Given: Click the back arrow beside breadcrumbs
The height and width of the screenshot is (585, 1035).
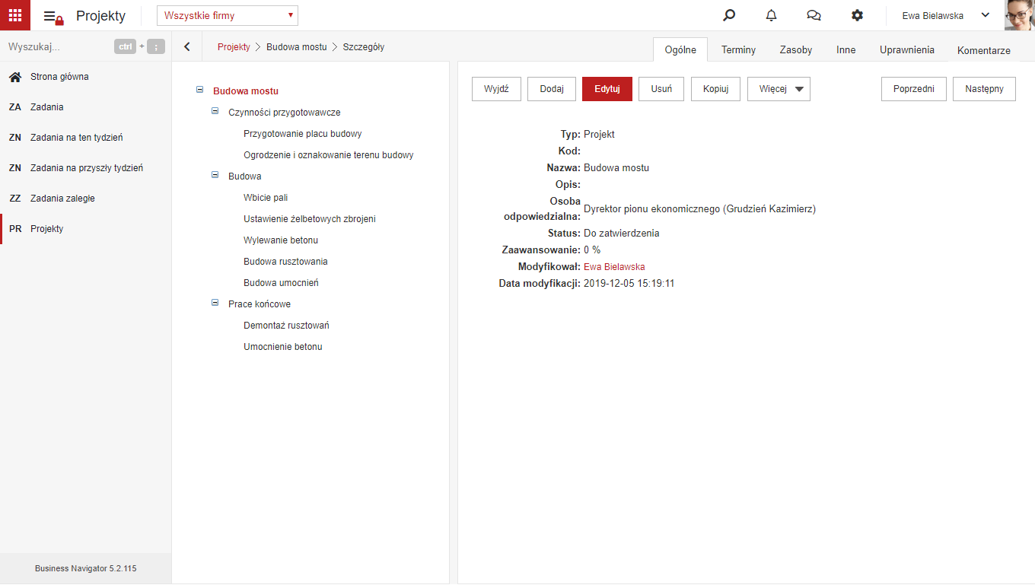Looking at the screenshot, I should click(187, 47).
